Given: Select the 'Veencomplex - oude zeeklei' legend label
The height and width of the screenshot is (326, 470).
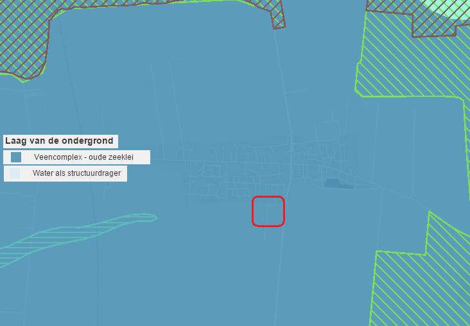Looking at the screenshot, I should coord(83,157).
